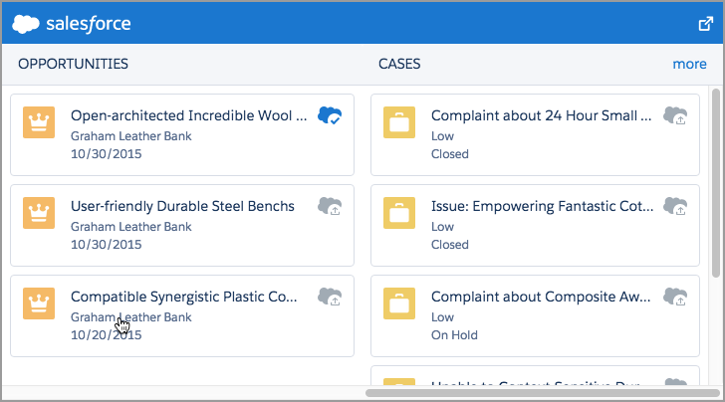
Task: Toggle cloud upload on Compatible Synergistic Plastic
Action: tap(329, 297)
